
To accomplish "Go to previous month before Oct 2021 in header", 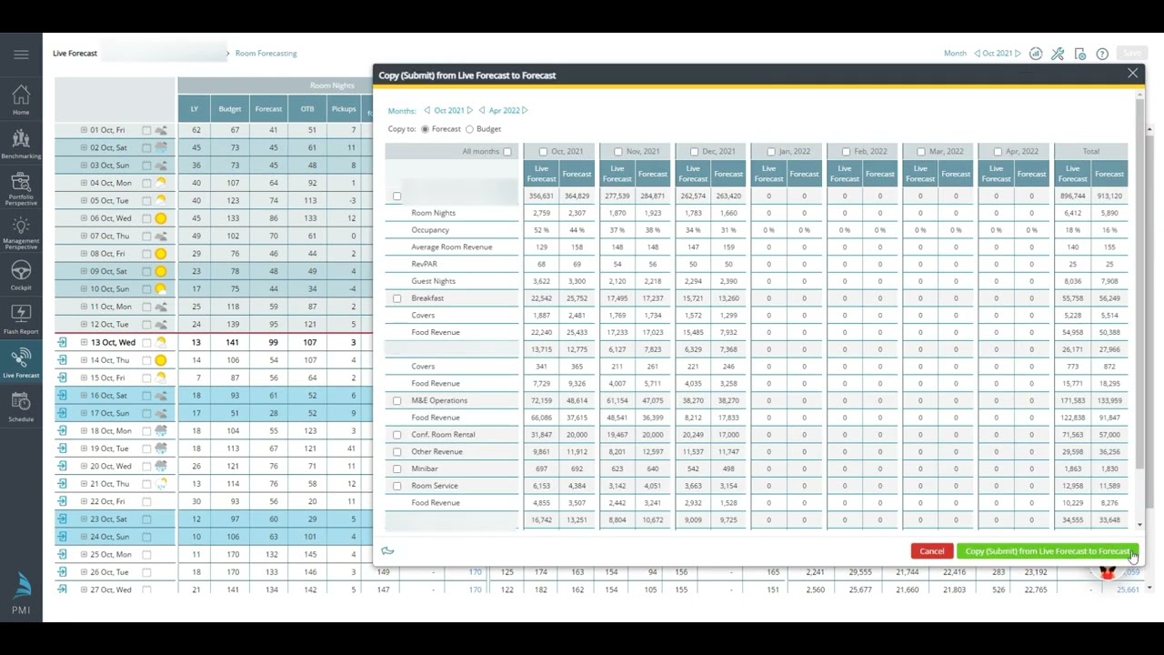I will click(x=977, y=54).
